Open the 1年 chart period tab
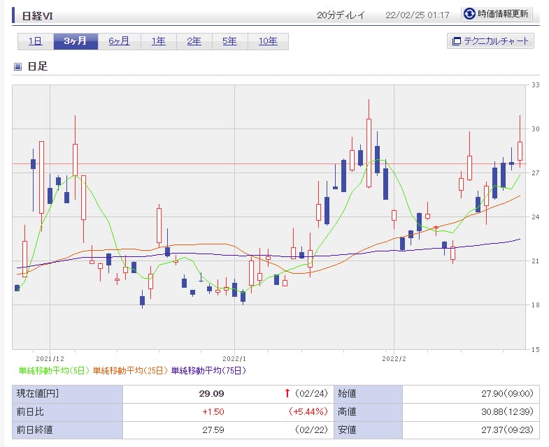 pyautogui.click(x=158, y=41)
